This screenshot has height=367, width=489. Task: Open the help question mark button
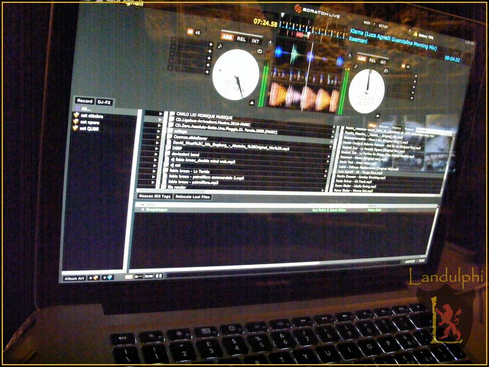(375, 24)
